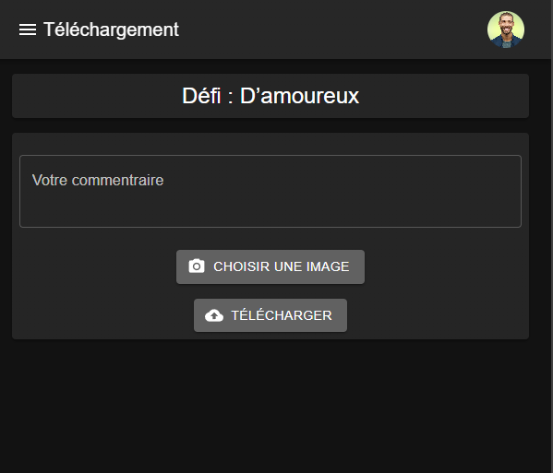
Task: Click the word Défi in the challenge heading
Action: tap(201, 96)
